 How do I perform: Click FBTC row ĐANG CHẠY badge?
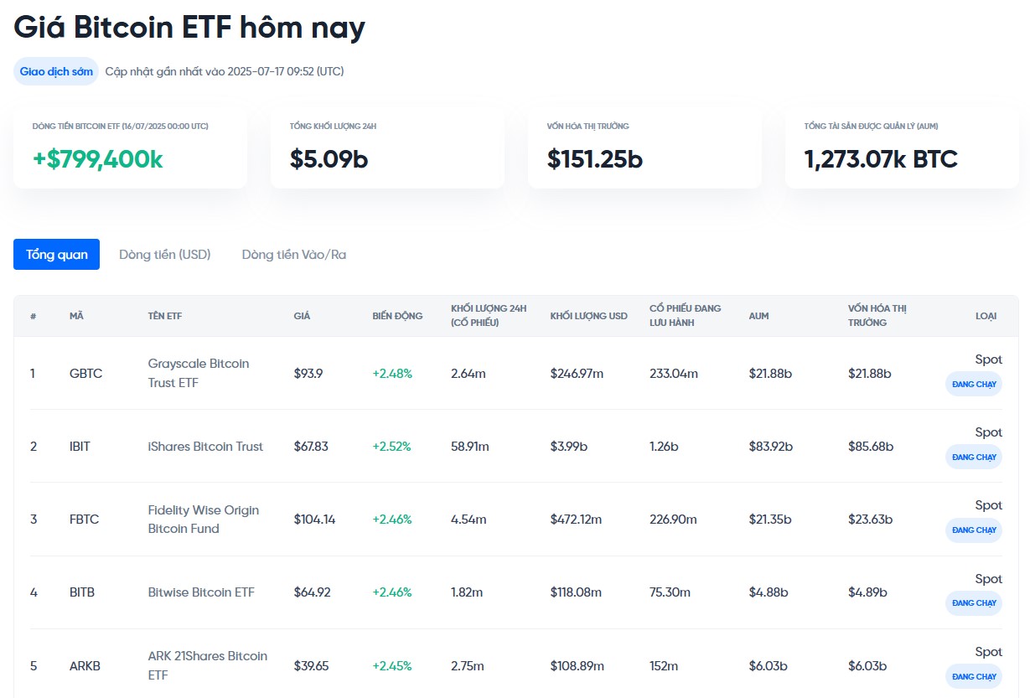click(x=974, y=530)
